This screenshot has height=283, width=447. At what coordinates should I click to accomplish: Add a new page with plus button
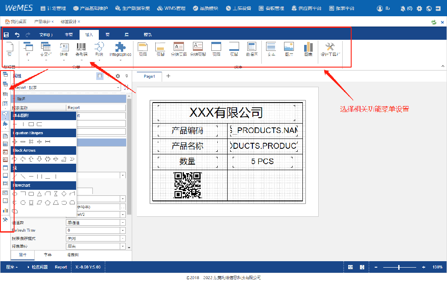(168, 76)
